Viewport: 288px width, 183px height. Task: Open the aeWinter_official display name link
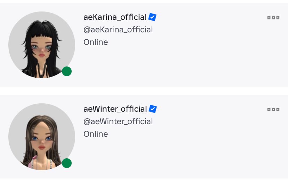pyautogui.click(x=115, y=109)
